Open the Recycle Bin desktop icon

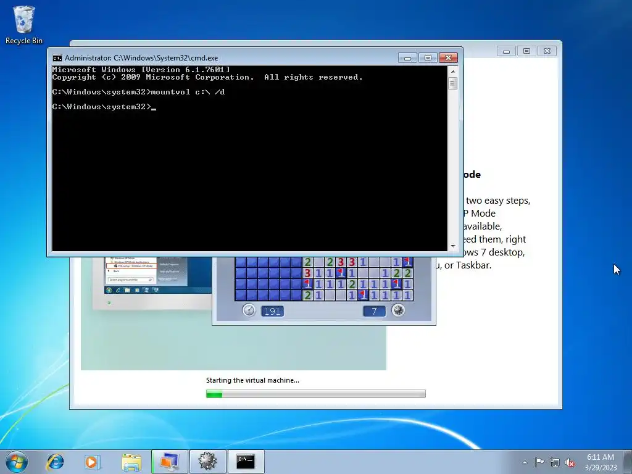pos(24,25)
